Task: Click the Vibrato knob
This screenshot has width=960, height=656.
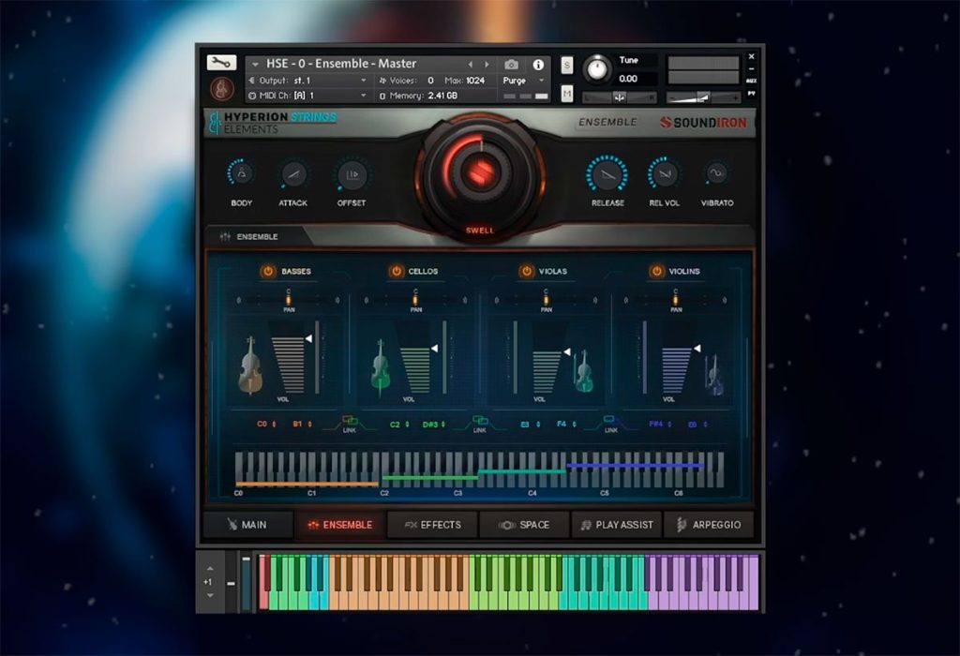Action: coord(716,173)
